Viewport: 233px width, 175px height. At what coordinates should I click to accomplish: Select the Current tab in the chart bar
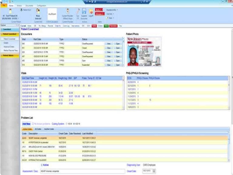23,26
